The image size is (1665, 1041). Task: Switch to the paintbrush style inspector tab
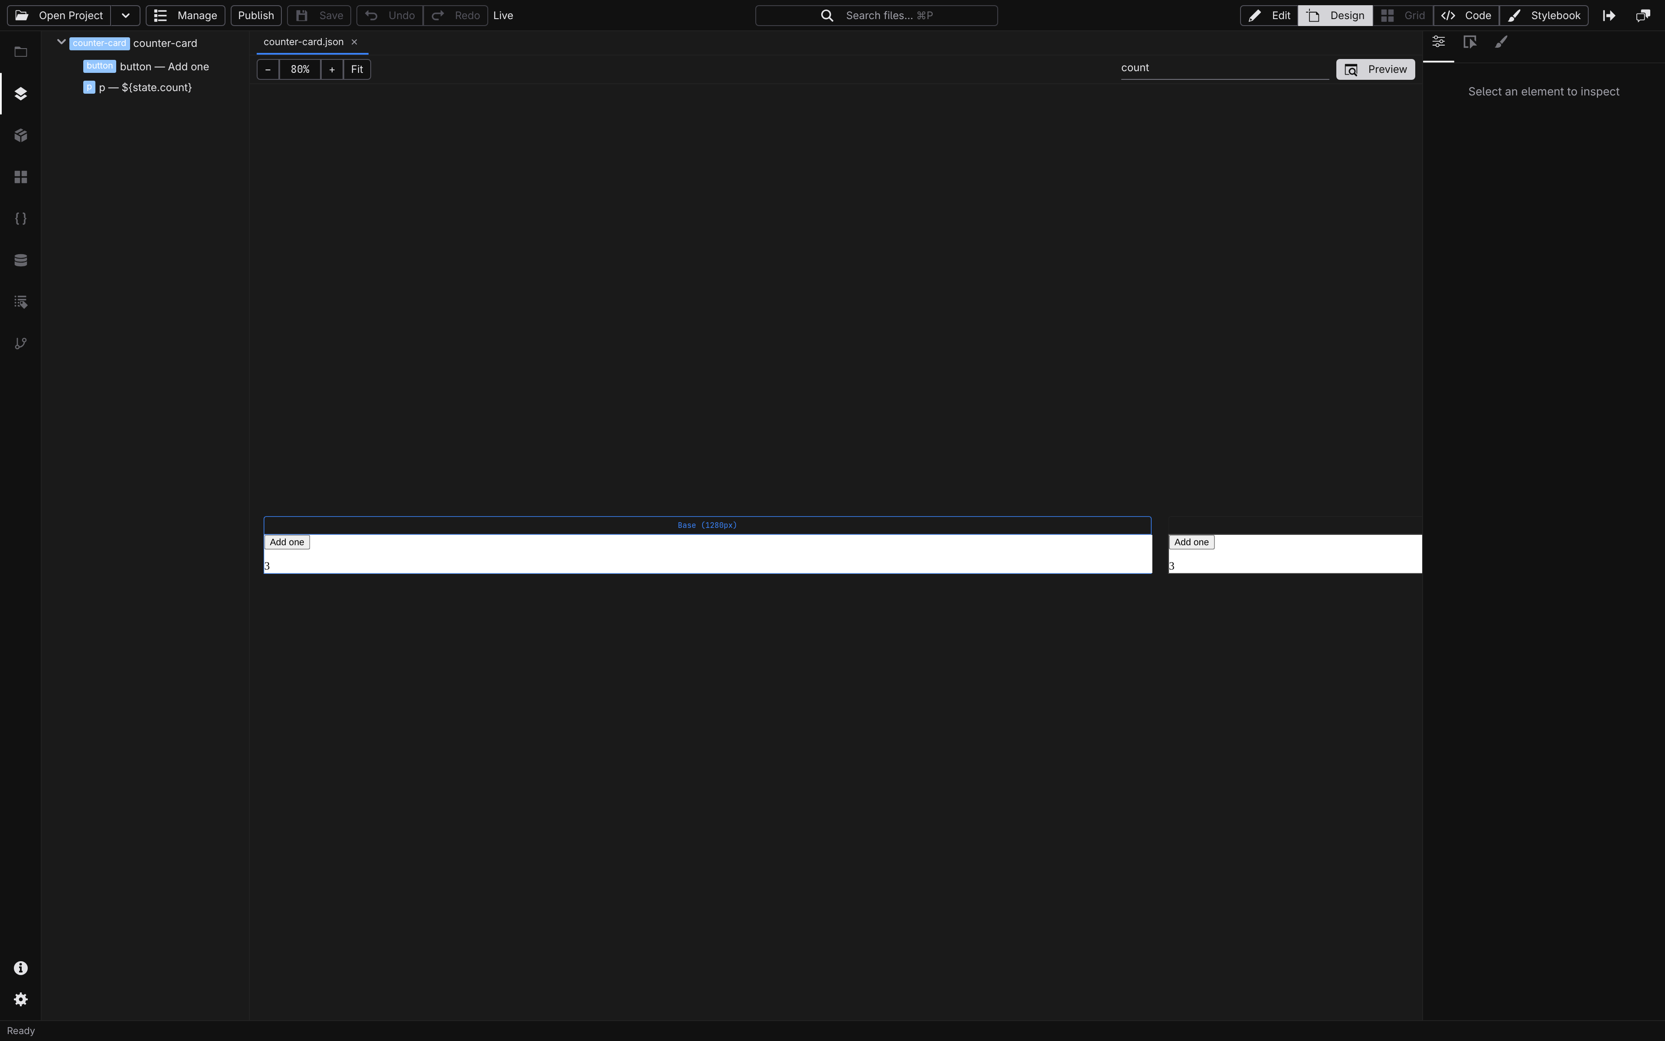point(1501,42)
